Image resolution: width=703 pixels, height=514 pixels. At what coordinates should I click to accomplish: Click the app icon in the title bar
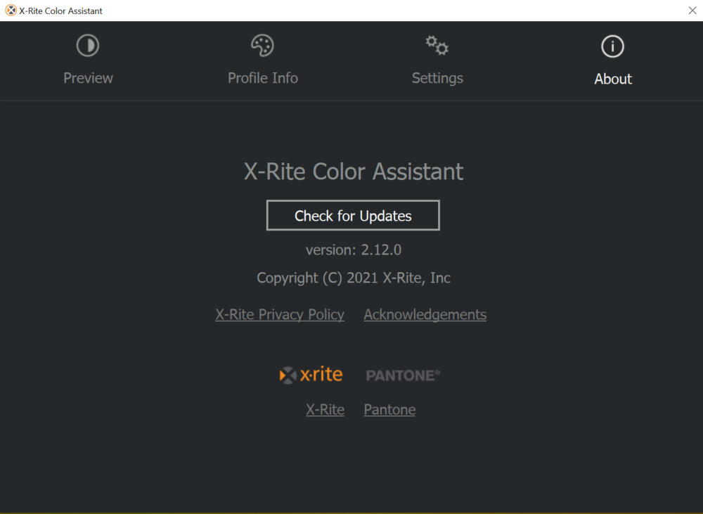(x=11, y=11)
